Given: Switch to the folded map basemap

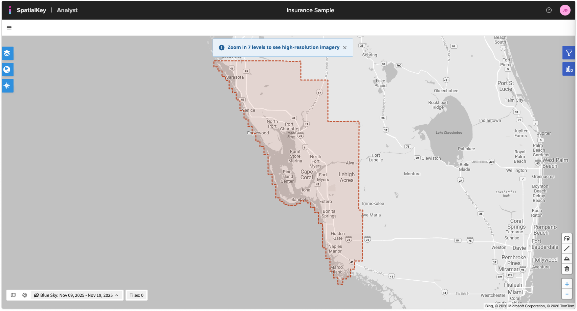Looking at the screenshot, I should [x=13, y=295].
